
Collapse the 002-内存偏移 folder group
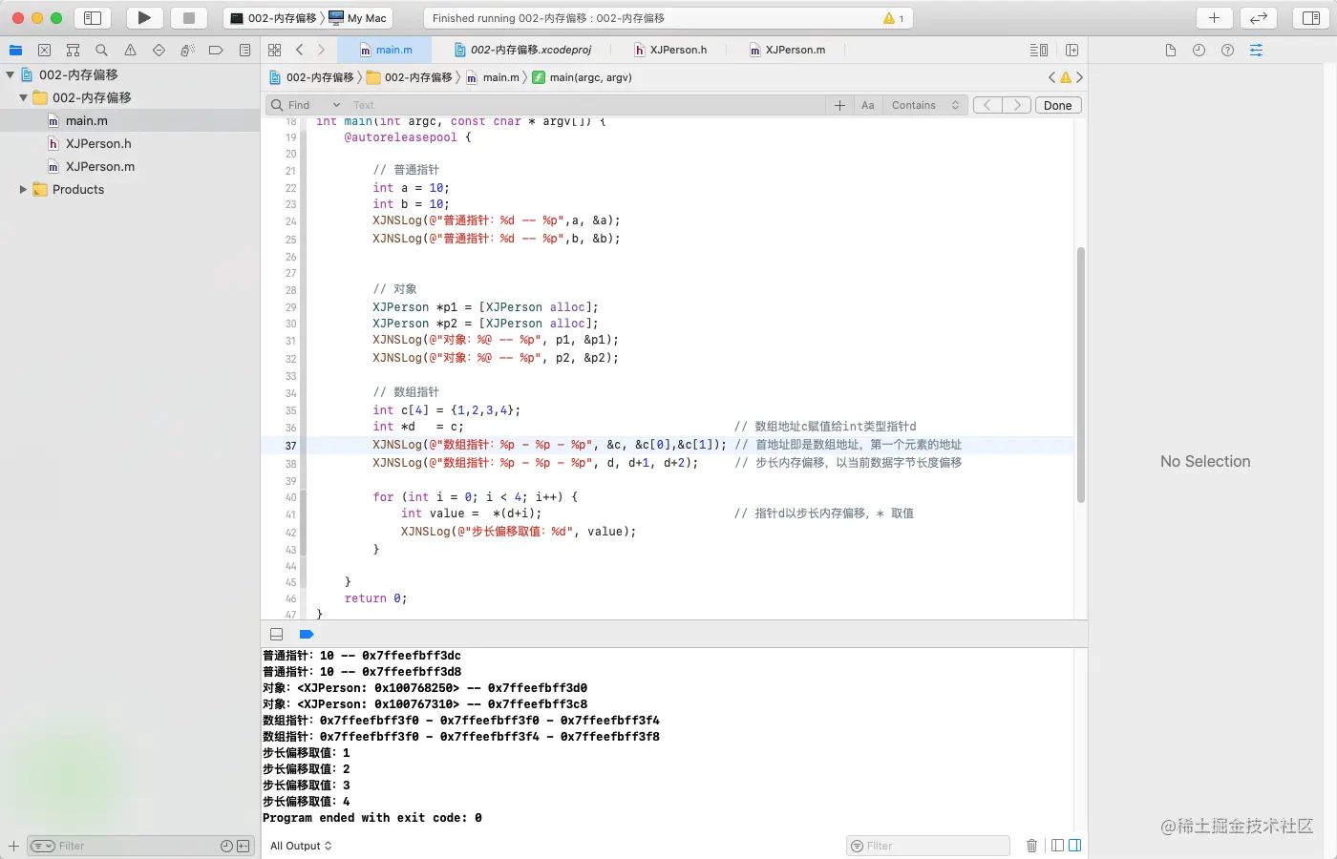click(x=23, y=97)
